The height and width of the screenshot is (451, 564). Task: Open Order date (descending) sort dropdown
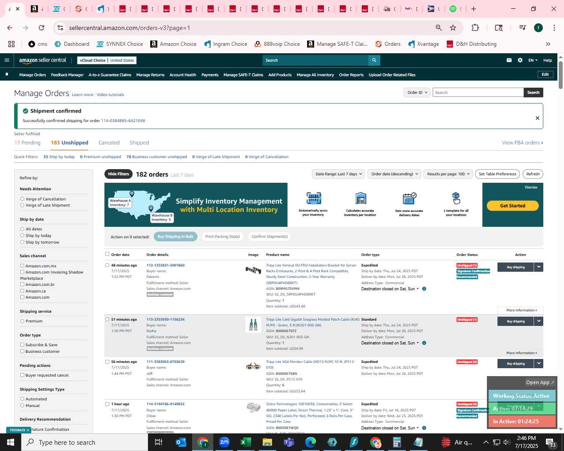click(x=394, y=174)
